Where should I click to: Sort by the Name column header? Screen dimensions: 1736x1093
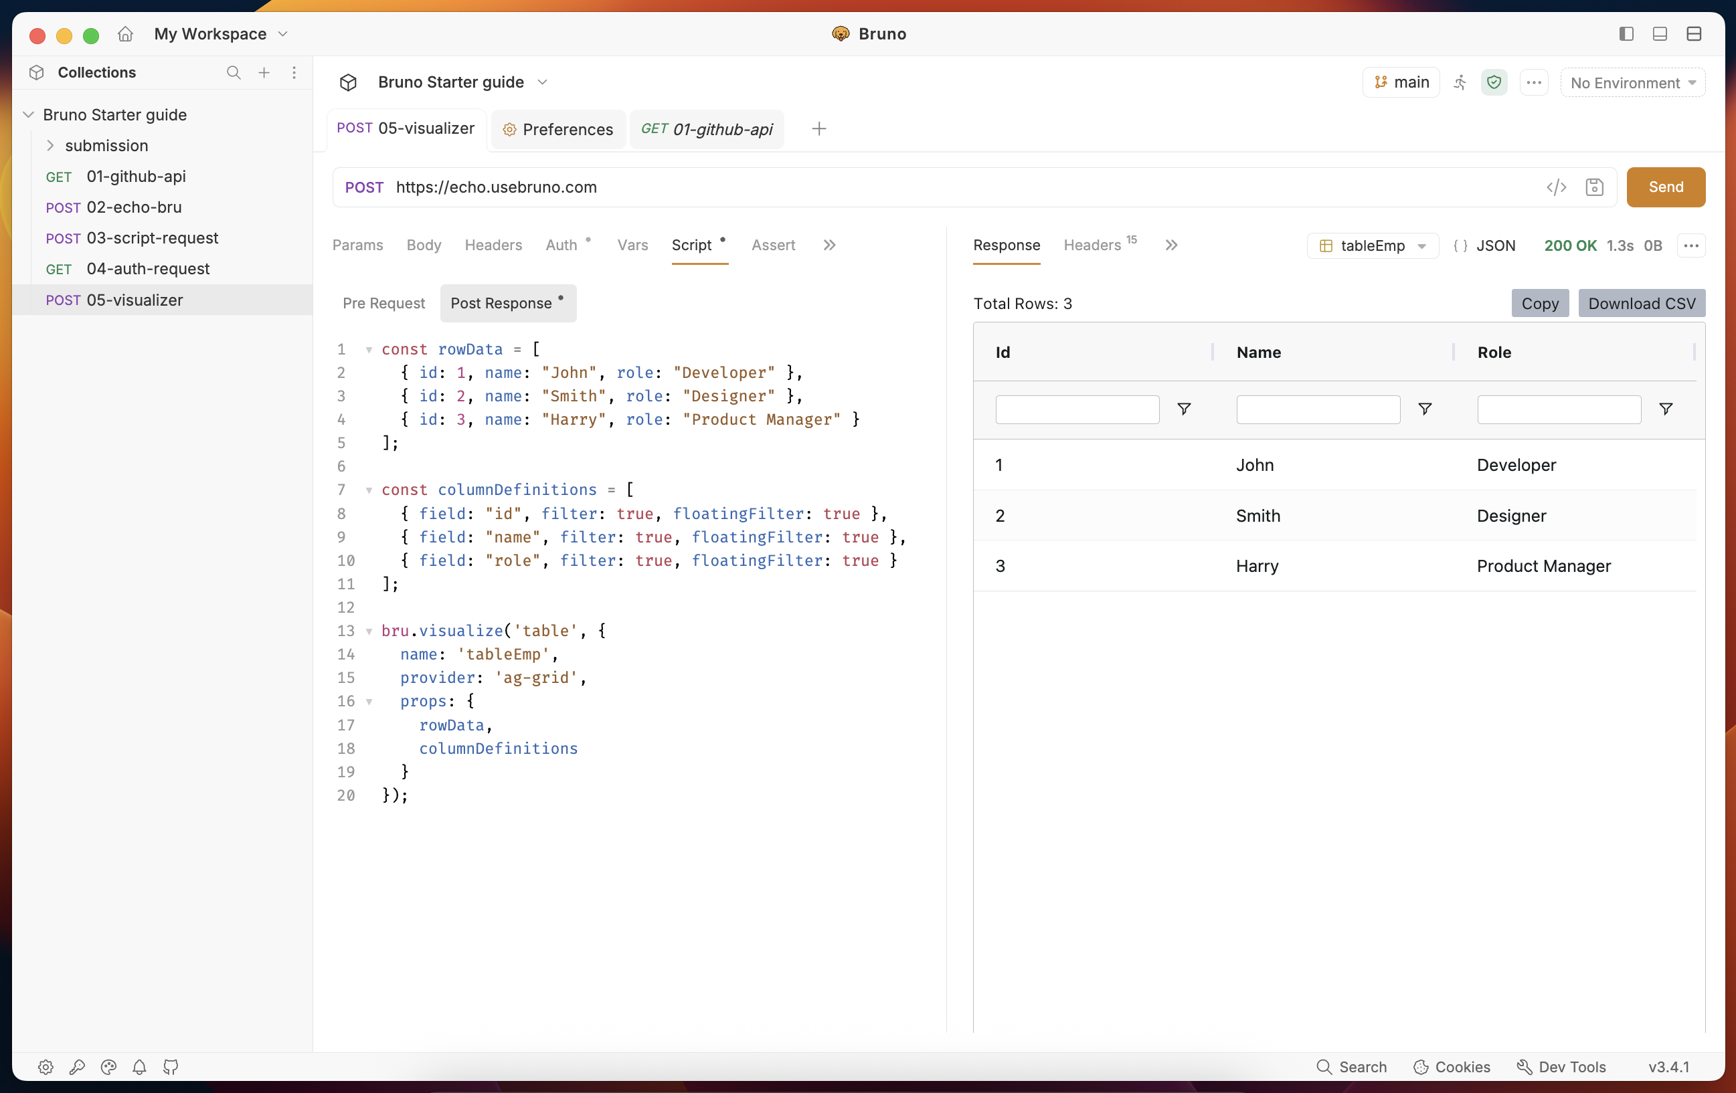click(1258, 353)
